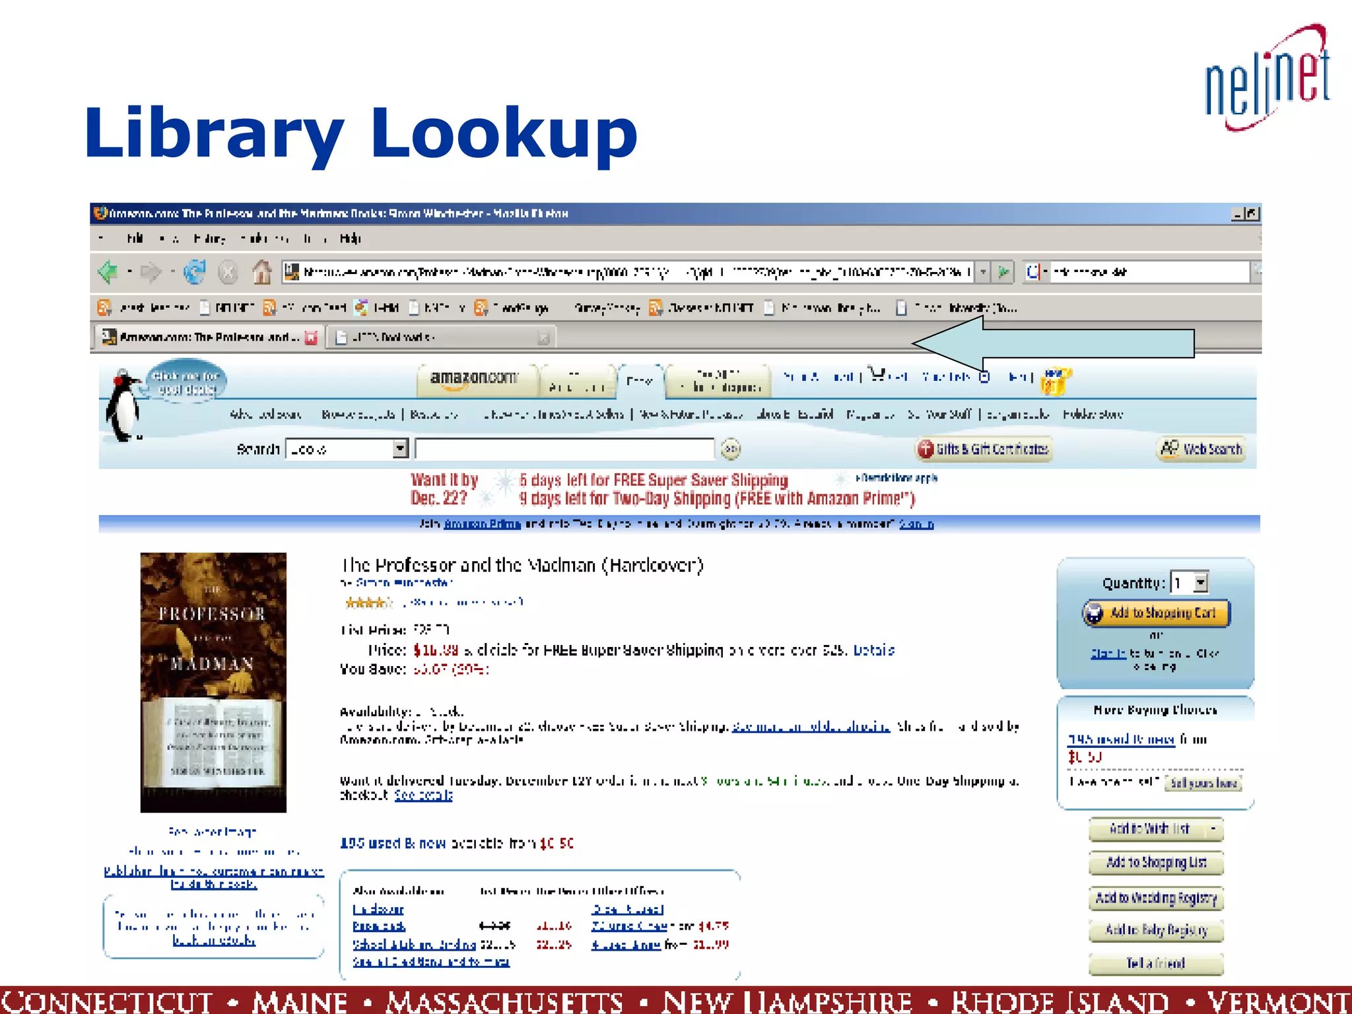1352x1014 pixels.
Task: Click the Details link after price
Action: coord(873,650)
